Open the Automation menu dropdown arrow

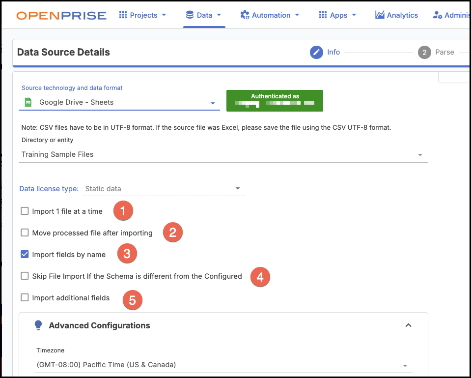297,15
